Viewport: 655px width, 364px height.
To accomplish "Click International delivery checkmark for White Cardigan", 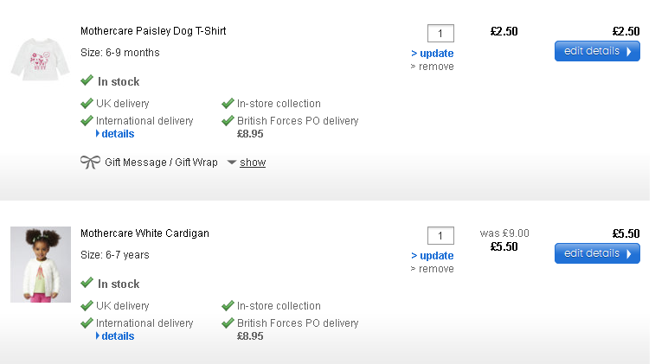I will pos(87,323).
